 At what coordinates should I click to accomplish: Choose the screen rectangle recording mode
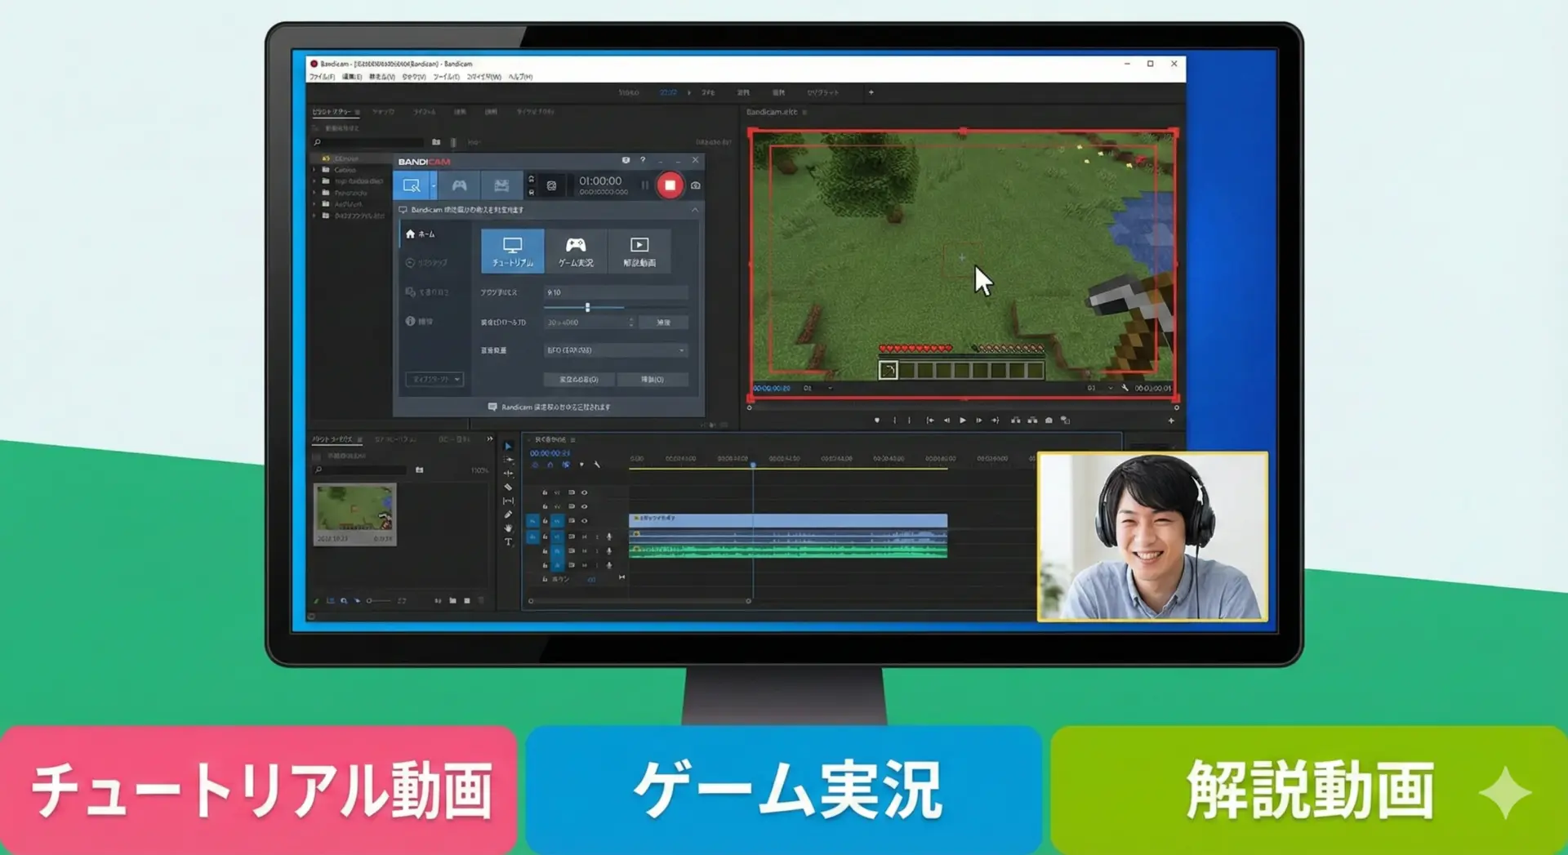[412, 185]
